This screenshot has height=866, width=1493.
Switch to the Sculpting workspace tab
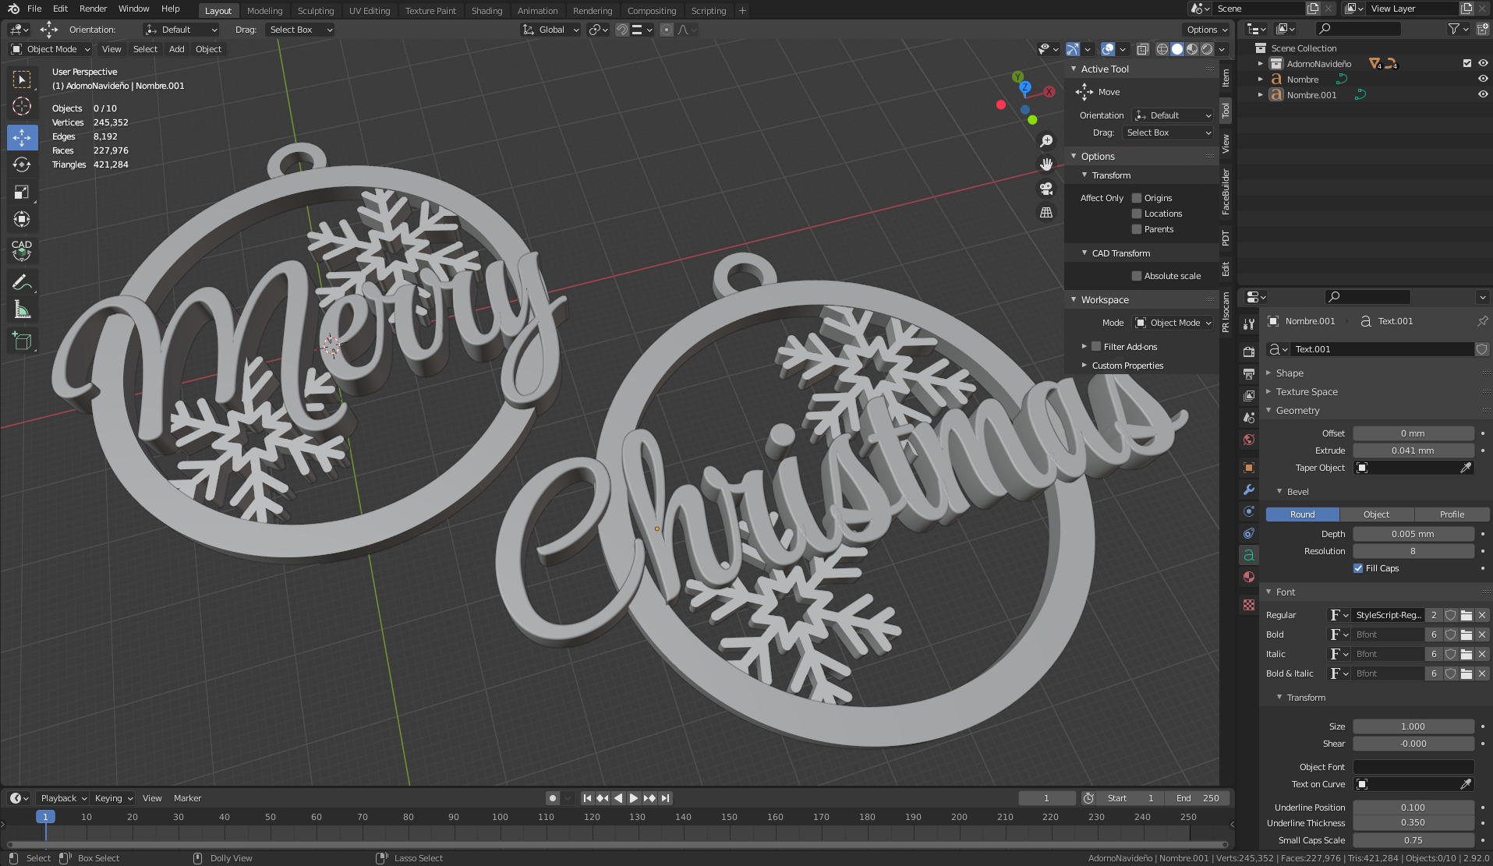coord(315,11)
